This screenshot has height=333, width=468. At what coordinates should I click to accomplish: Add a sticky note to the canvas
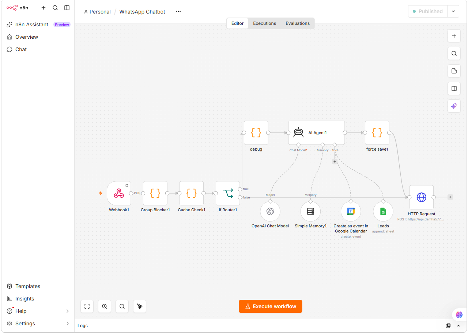click(x=454, y=71)
